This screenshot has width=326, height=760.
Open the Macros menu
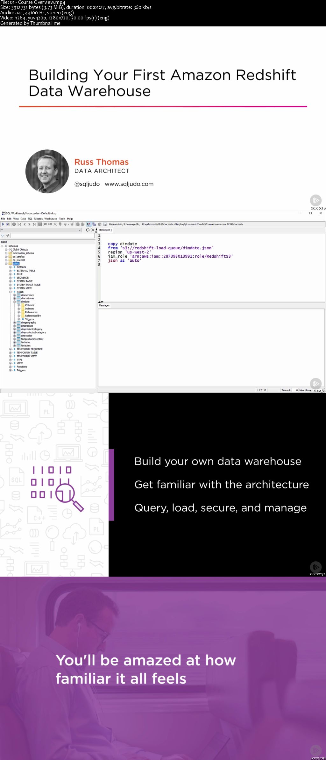[38, 219]
